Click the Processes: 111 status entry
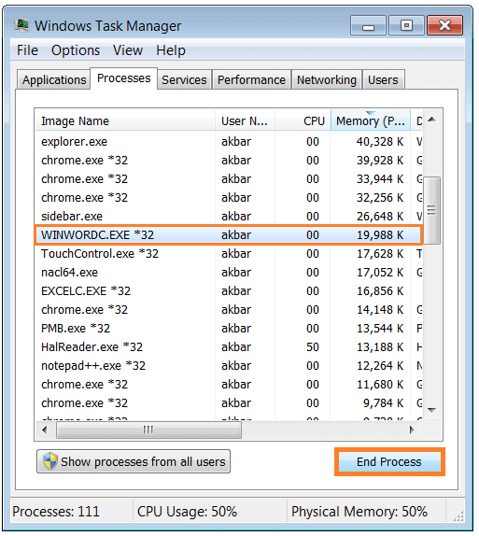Screen dimensions: 479x536 pos(56,512)
